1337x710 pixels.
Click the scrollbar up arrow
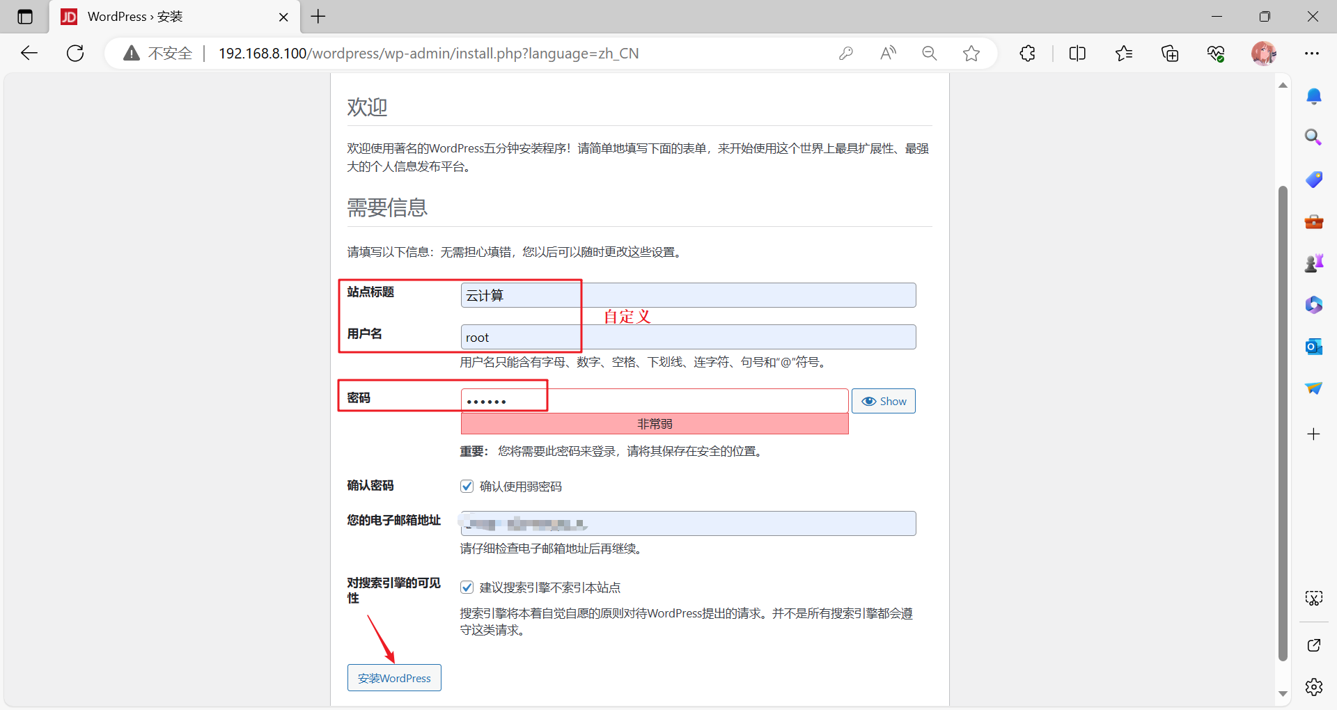point(1283,86)
